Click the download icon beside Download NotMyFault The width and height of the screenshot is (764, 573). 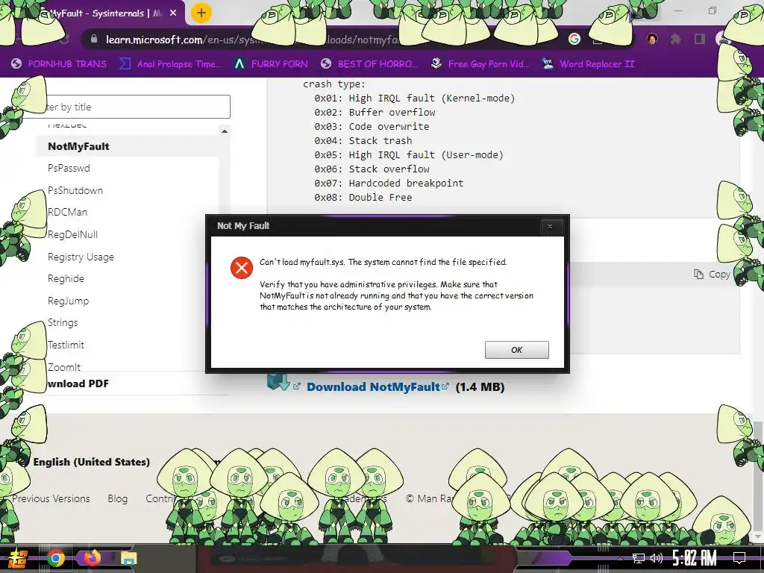(278, 381)
